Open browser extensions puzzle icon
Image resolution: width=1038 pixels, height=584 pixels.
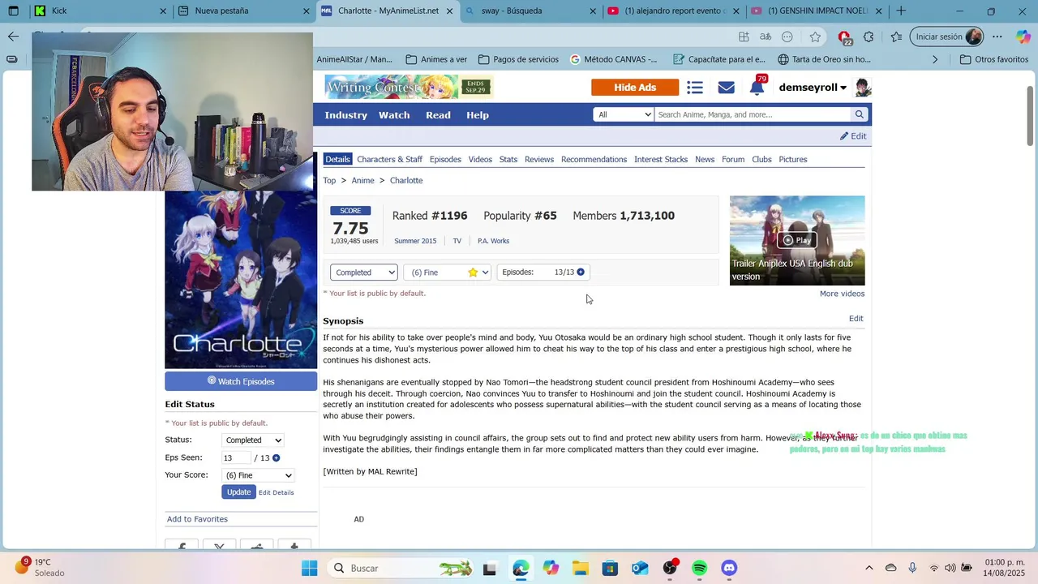(x=869, y=36)
